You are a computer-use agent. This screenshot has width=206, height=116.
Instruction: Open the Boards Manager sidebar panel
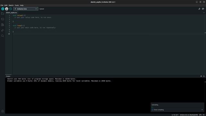coord(3,19)
